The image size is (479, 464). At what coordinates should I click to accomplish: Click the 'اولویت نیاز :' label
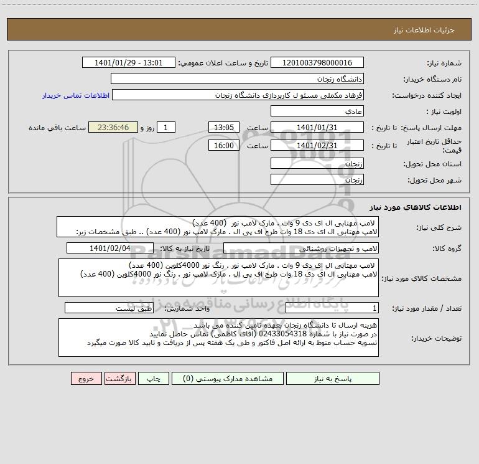click(x=444, y=111)
